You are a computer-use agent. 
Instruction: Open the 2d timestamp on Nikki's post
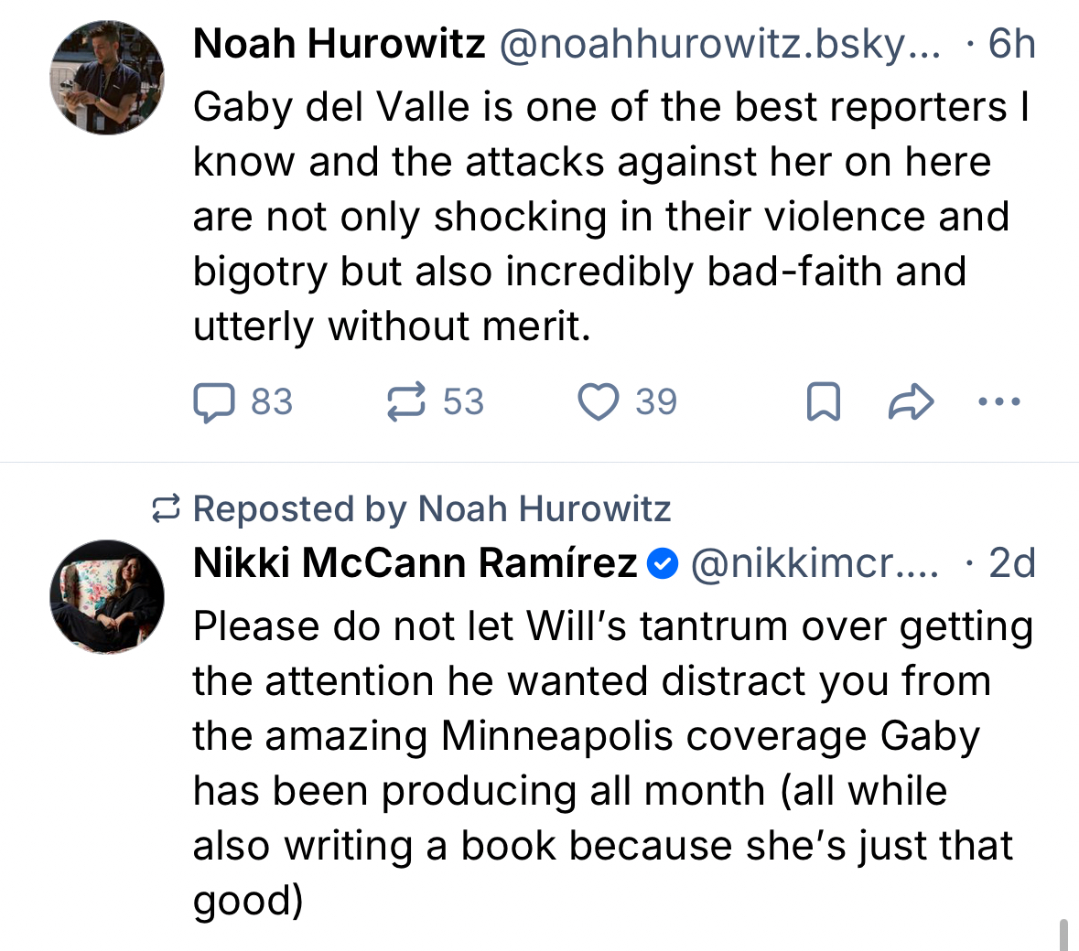pos(1011,563)
